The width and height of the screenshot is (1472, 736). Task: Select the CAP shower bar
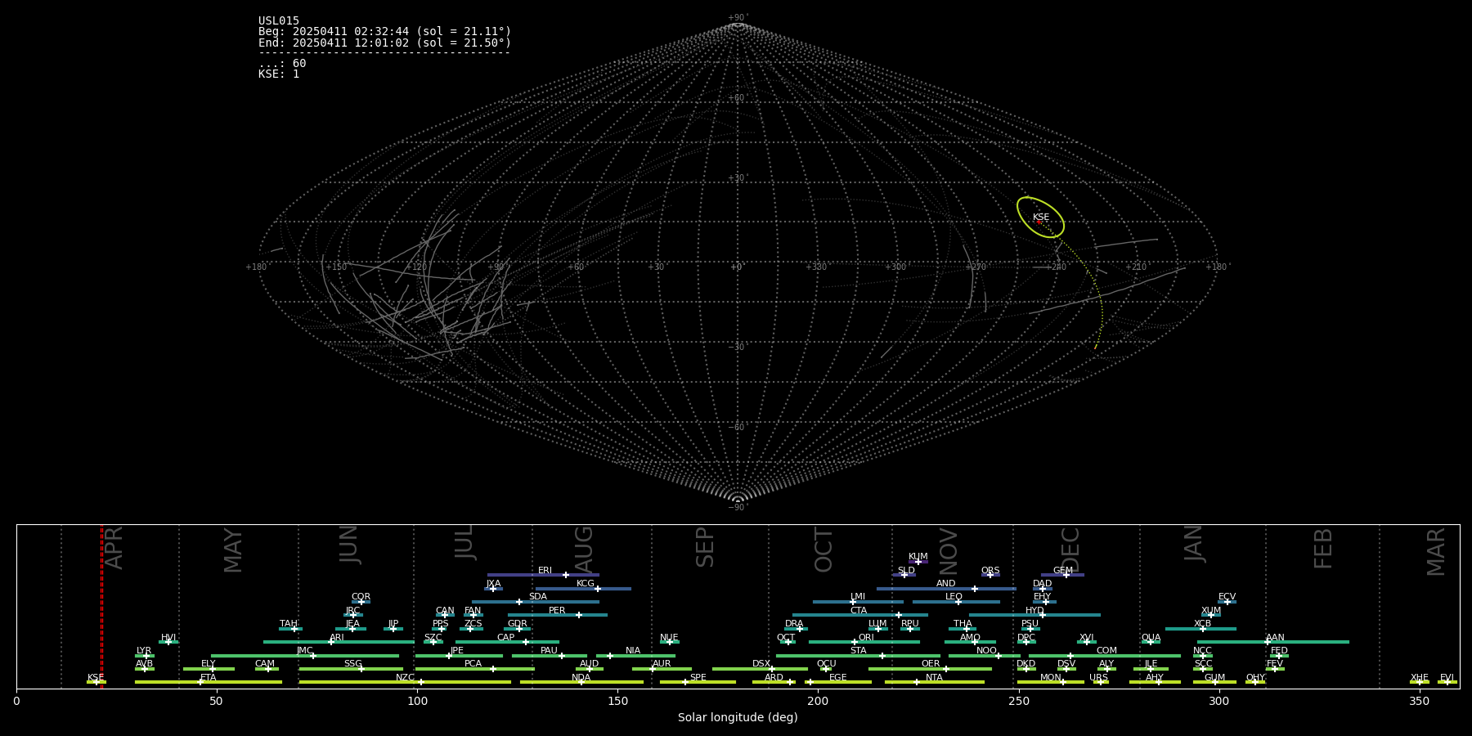[507, 642]
